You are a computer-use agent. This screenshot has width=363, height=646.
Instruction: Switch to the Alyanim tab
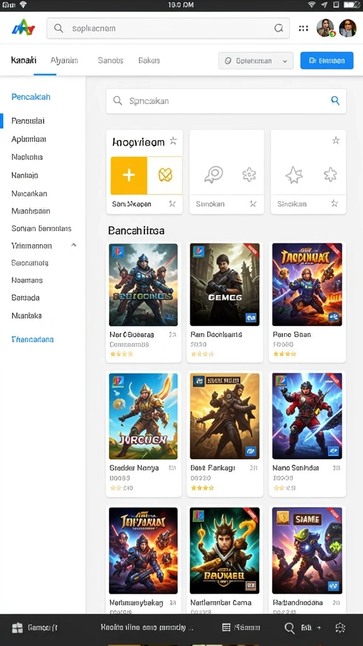tap(64, 60)
